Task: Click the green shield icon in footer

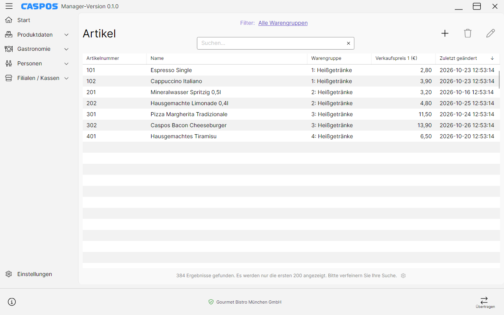Action: (211, 302)
